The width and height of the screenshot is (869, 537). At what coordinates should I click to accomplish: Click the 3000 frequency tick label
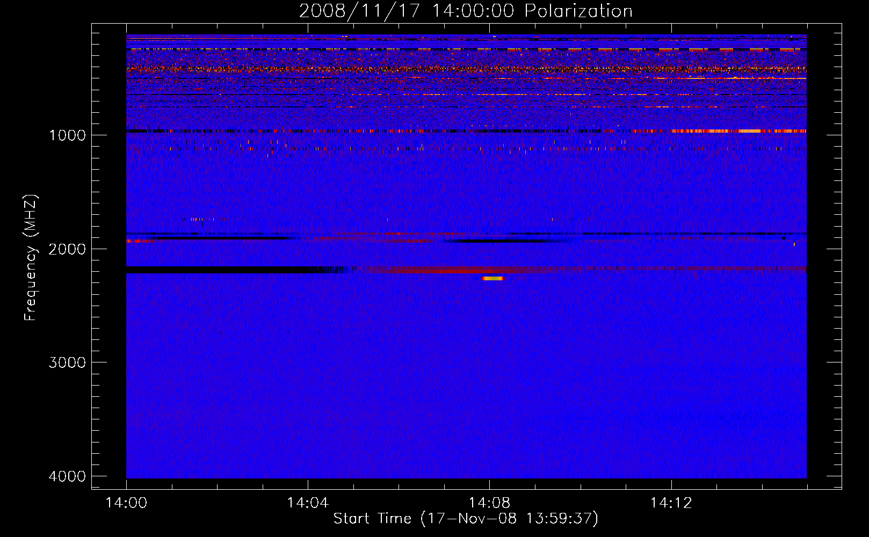click(68, 362)
